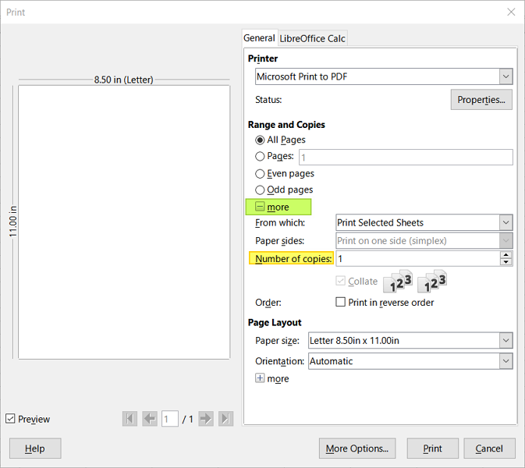Close the Print dialog window
The height and width of the screenshot is (468, 525).
tap(511, 12)
